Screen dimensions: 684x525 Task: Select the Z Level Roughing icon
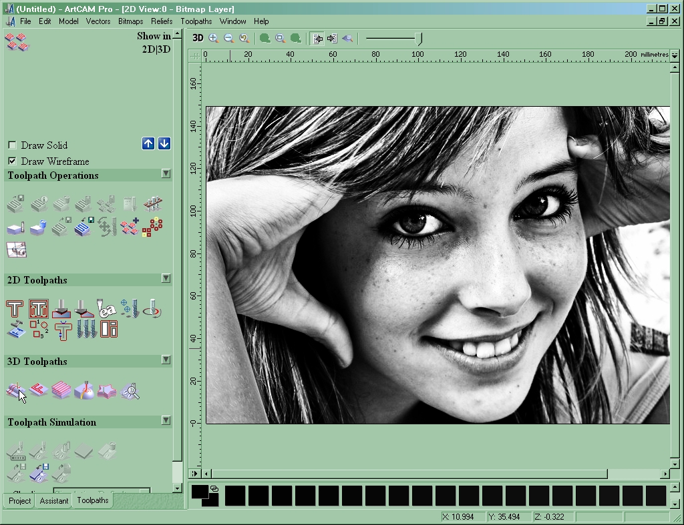(x=61, y=390)
